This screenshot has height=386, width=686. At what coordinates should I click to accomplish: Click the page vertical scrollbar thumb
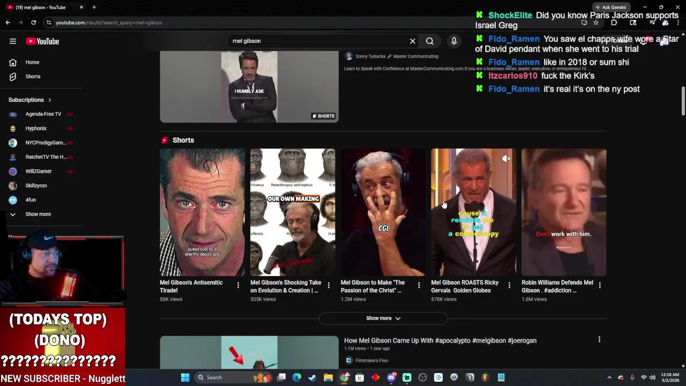coord(683,100)
